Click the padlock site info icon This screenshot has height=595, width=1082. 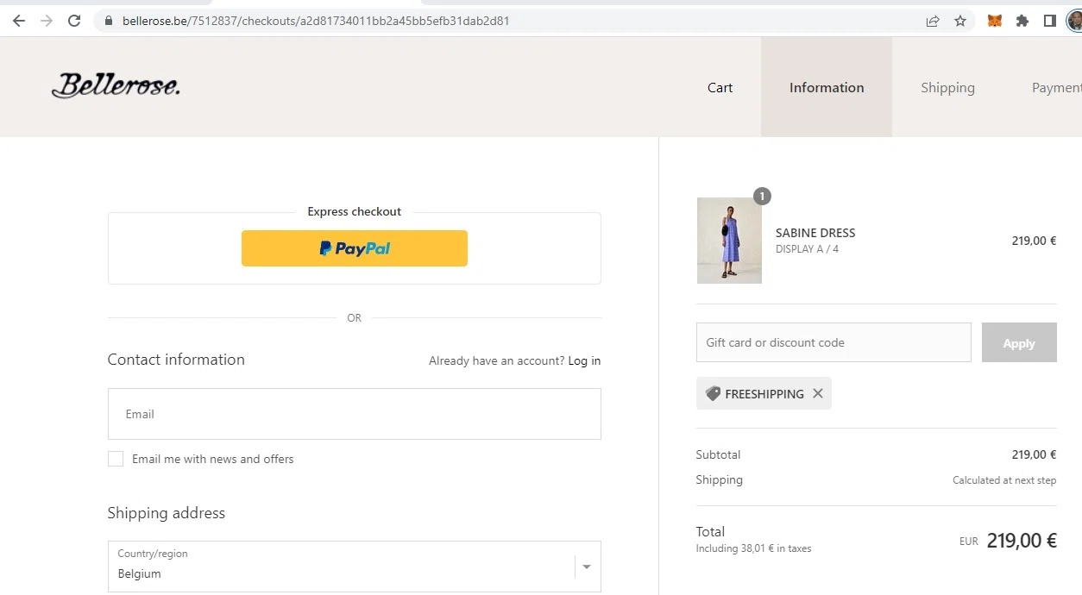pos(109,21)
